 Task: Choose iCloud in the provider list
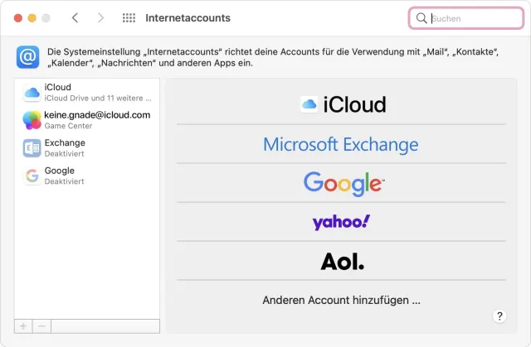click(343, 104)
